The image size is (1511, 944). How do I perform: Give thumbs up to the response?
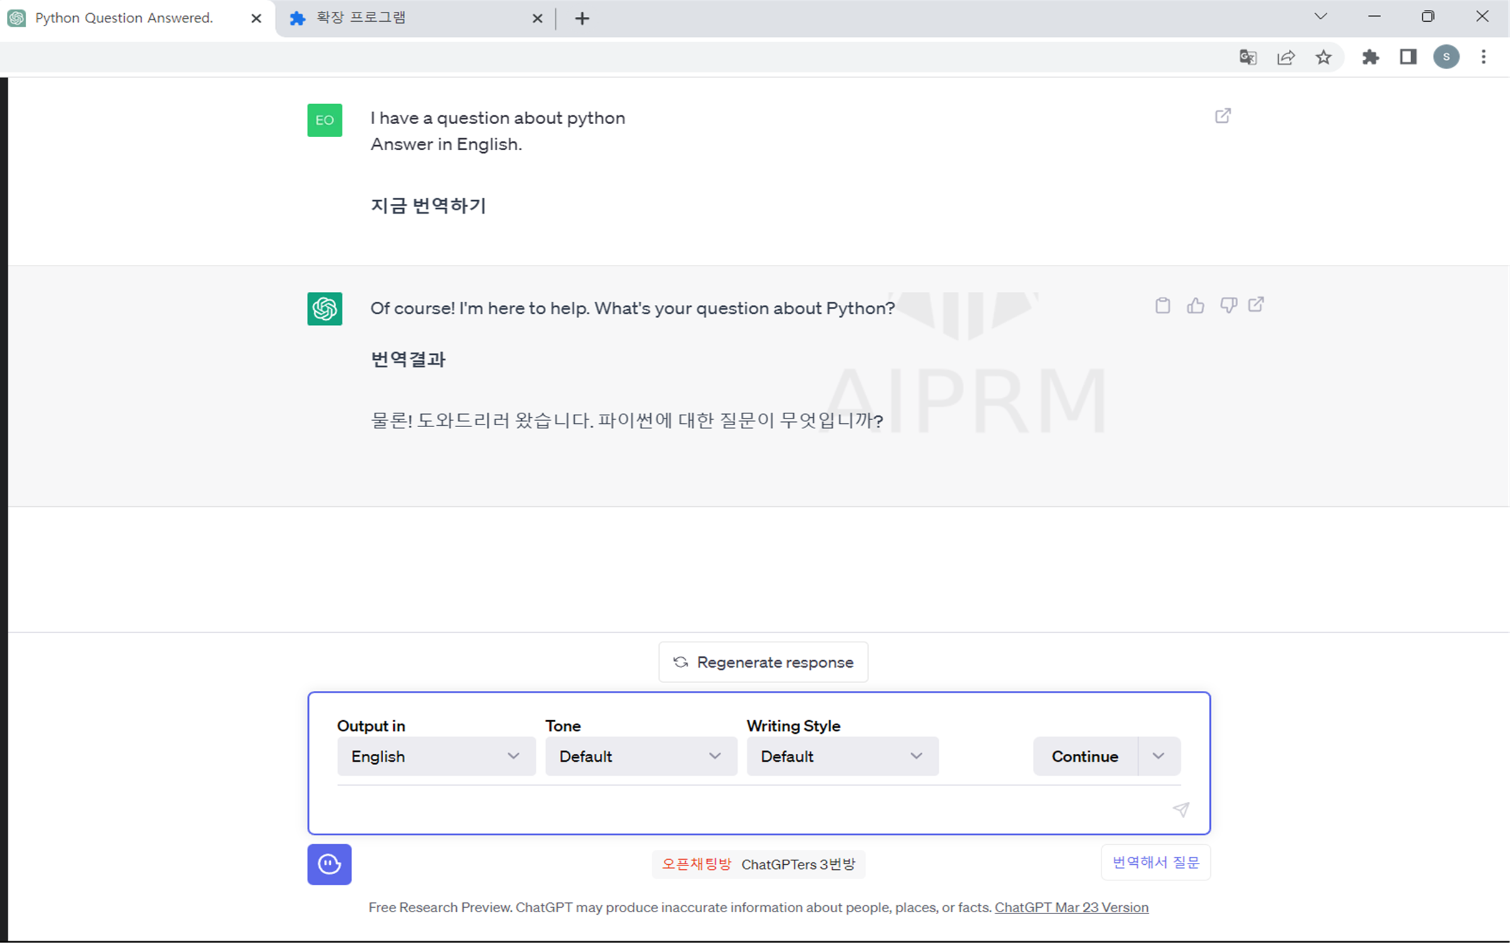(1195, 306)
